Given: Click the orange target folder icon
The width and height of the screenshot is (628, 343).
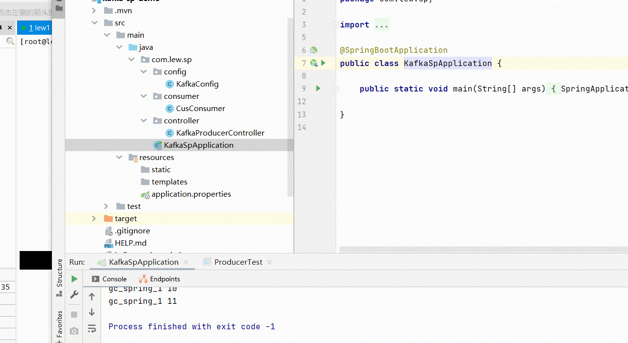Looking at the screenshot, I should (x=108, y=219).
